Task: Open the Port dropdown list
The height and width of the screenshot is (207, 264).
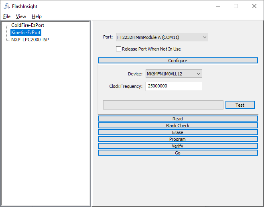Action: click(x=162, y=37)
